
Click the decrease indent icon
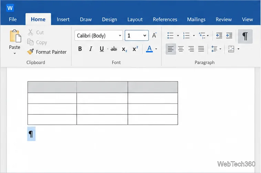point(219,35)
